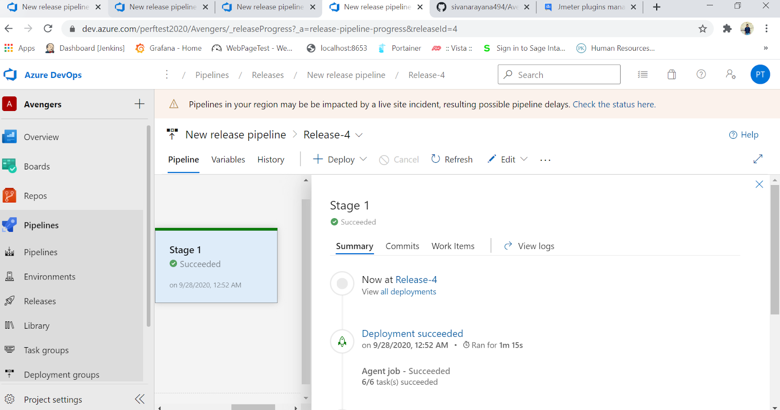
Task: Open the work items list icon in header
Action: point(643,75)
